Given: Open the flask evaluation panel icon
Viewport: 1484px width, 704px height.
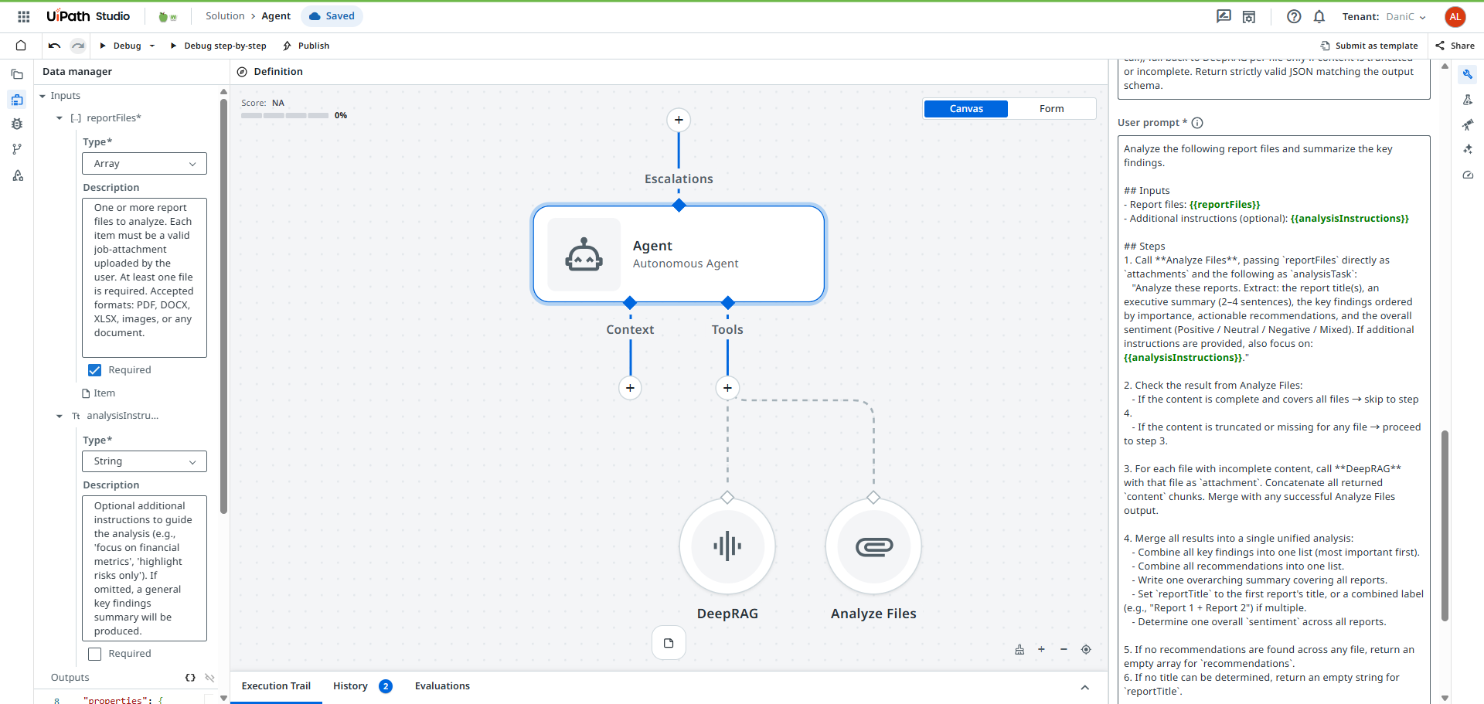Looking at the screenshot, I should coord(1468,100).
